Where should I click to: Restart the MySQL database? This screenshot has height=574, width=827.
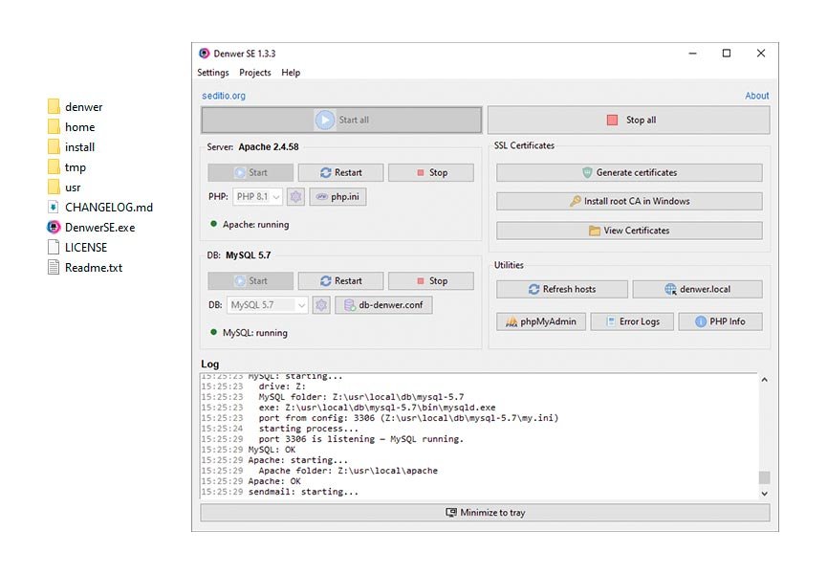coord(340,280)
